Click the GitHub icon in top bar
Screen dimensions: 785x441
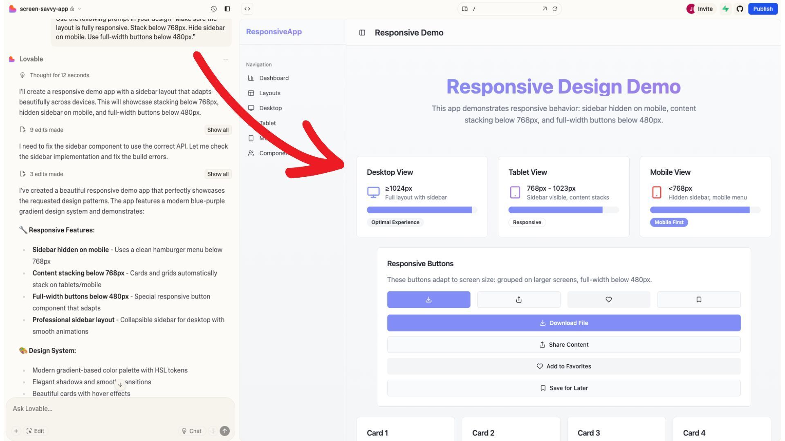coord(740,9)
